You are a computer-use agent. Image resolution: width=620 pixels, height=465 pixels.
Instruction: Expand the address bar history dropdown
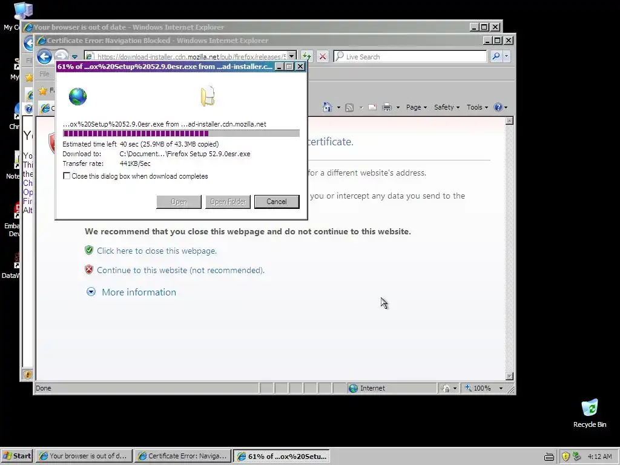click(x=292, y=56)
